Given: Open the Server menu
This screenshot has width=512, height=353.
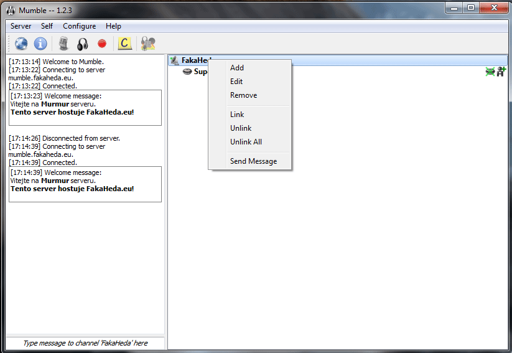Looking at the screenshot, I should (x=21, y=26).
